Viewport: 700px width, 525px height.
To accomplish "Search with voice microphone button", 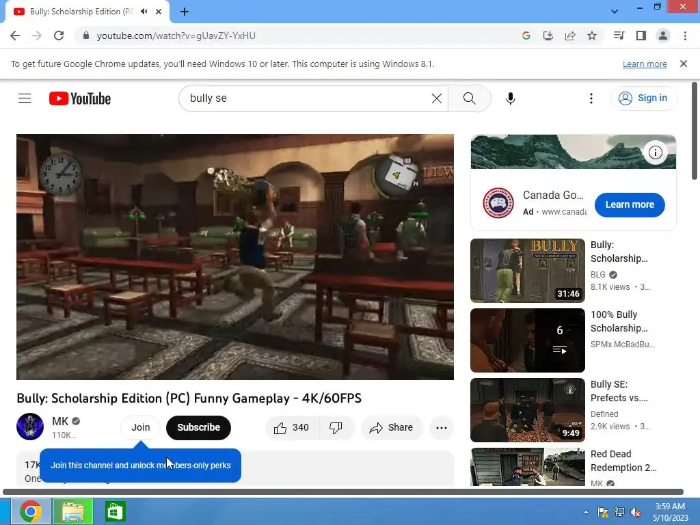I will (510, 98).
